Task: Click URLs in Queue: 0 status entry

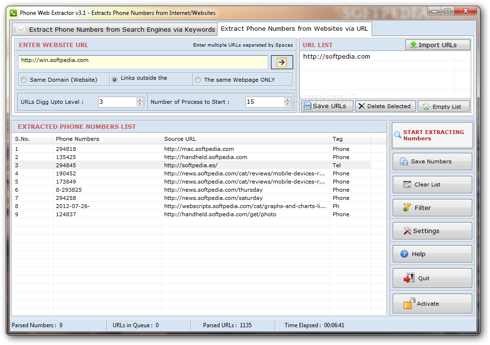Action: tap(136, 325)
